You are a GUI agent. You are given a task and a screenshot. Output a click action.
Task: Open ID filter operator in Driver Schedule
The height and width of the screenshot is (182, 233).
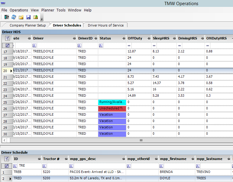15,166
